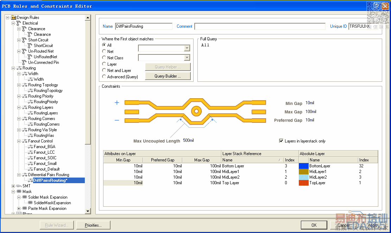Click the Differential Pairs Routing icon
The height and width of the screenshot is (233, 391).
(24, 175)
